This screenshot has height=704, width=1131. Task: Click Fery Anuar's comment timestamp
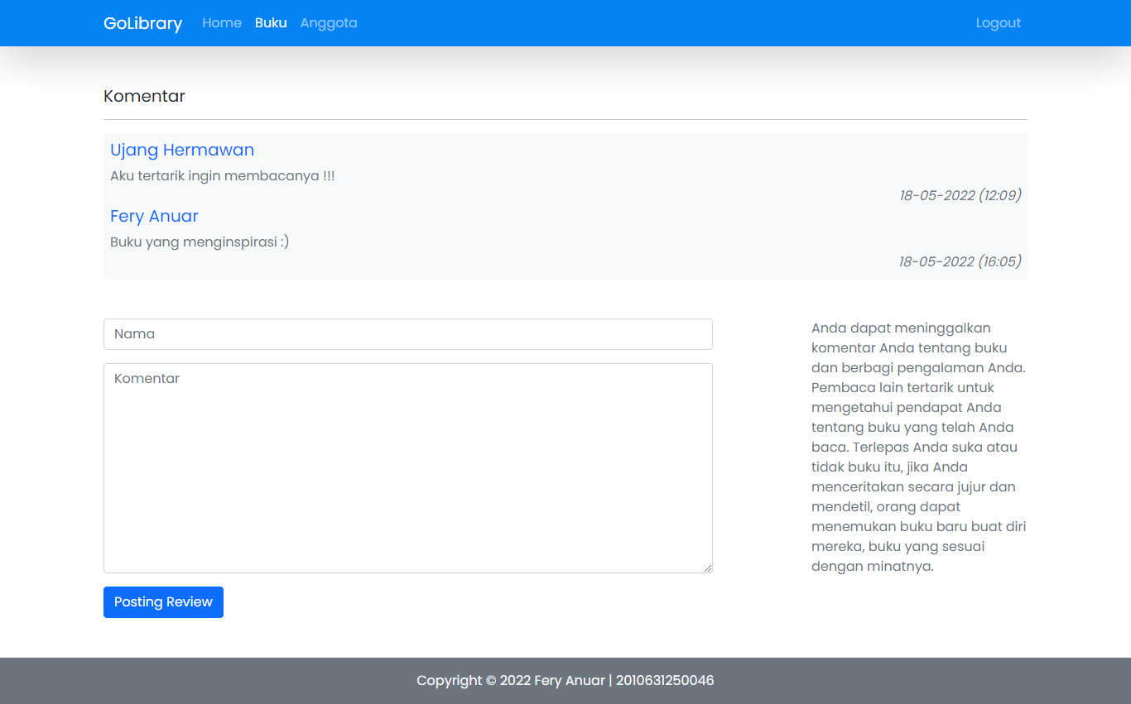click(x=960, y=261)
